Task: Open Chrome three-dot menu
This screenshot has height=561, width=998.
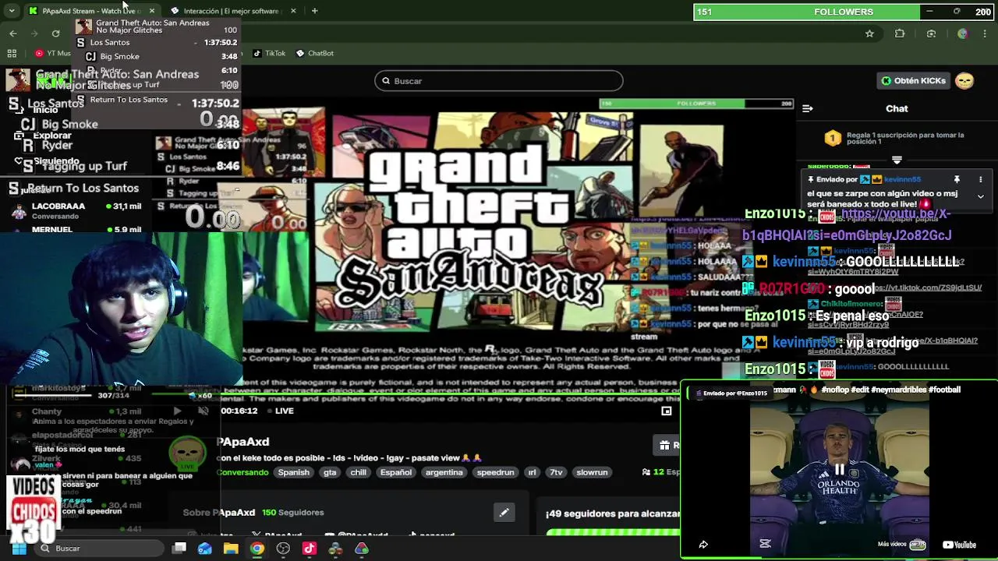Action: pyautogui.click(x=986, y=34)
